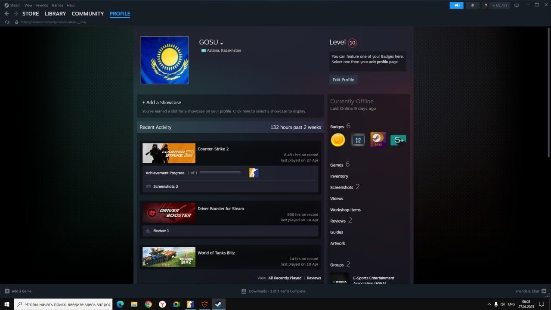Open the 5+ game collector badge

click(398, 140)
